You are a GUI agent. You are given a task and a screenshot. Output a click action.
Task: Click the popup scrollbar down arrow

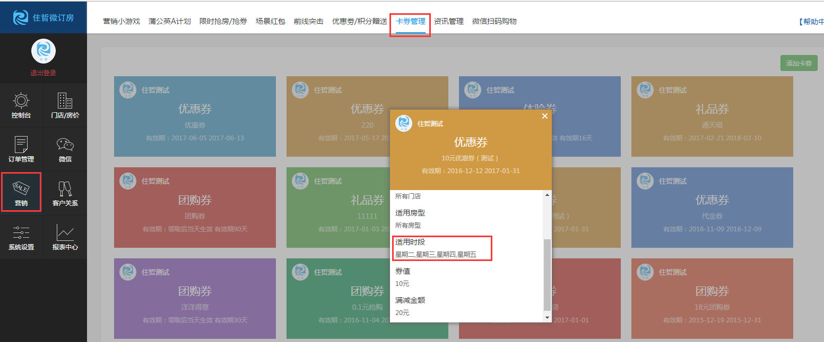click(548, 317)
